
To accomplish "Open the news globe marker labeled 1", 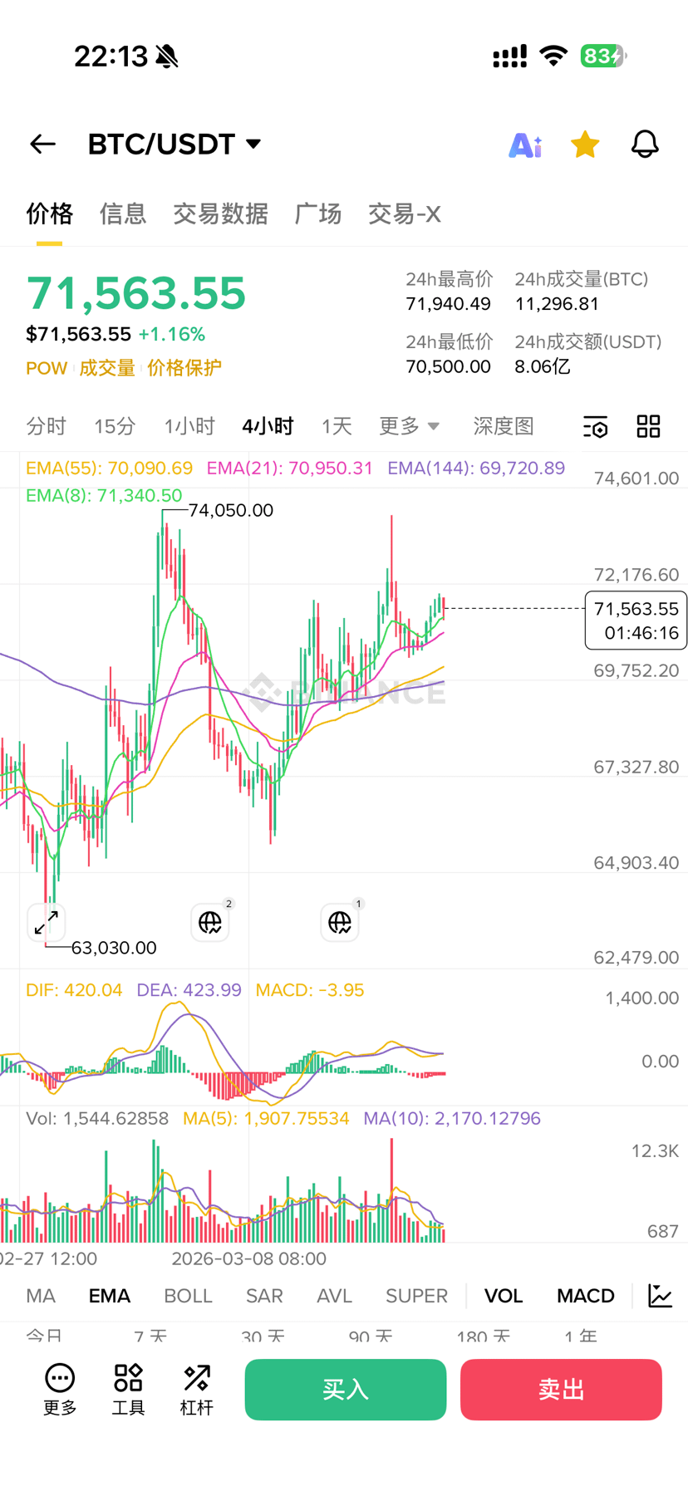I will pyautogui.click(x=340, y=922).
